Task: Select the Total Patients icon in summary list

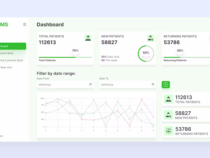Action: tap(168, 99)
